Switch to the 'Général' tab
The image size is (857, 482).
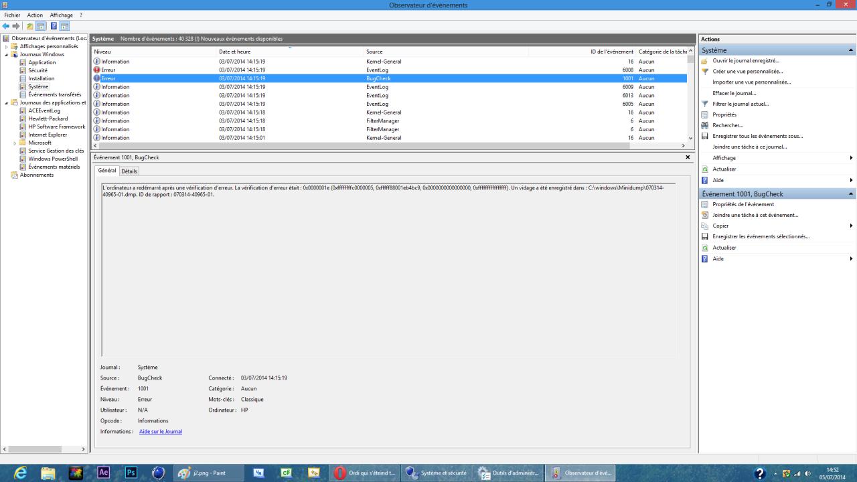pos(107,171)
